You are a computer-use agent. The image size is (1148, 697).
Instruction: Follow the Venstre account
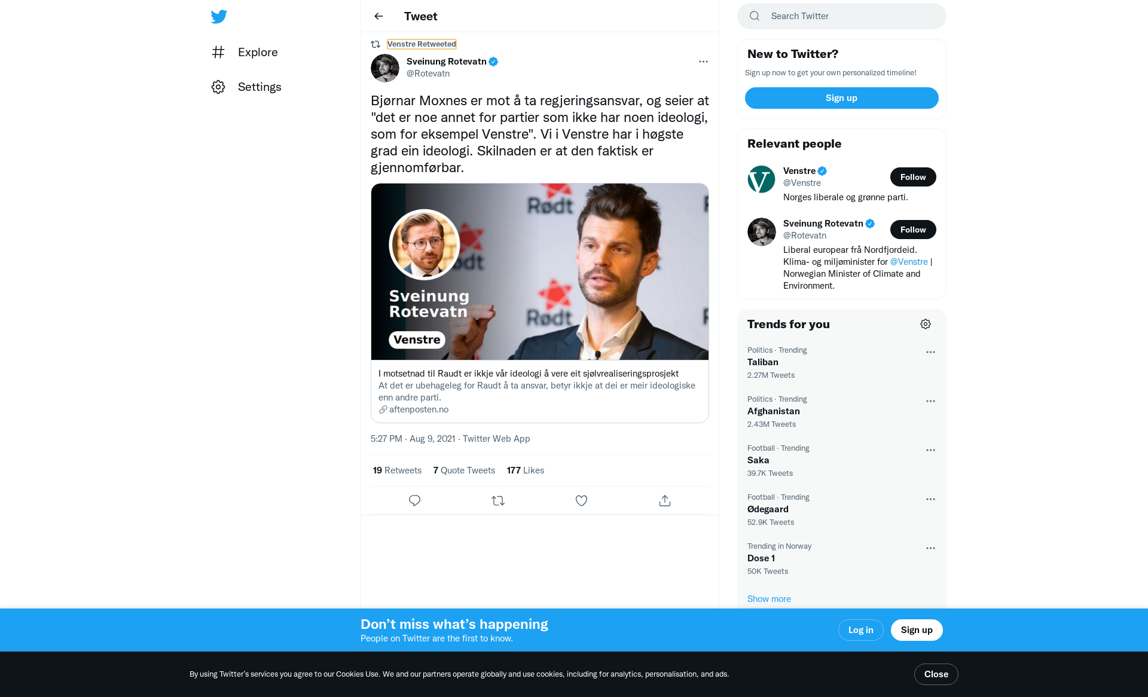[x=913, y=177]
